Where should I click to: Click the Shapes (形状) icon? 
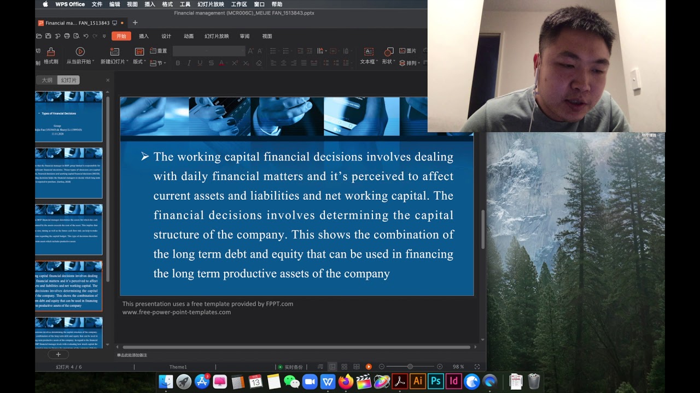[389, 51]
